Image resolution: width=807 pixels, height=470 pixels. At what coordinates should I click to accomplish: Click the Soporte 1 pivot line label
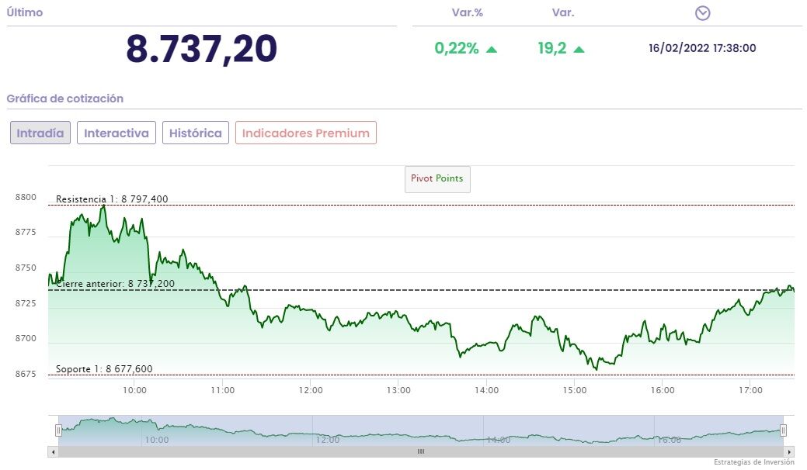pyautogui.click(x=104, y=369)
